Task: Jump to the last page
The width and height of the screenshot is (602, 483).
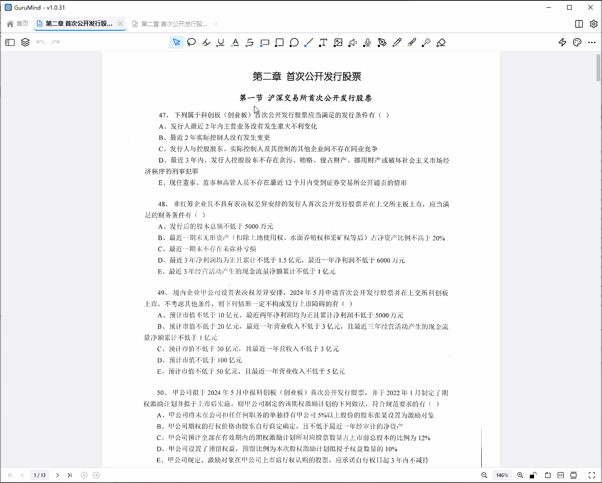Action: pyautogui.click(x=69, y=475)
